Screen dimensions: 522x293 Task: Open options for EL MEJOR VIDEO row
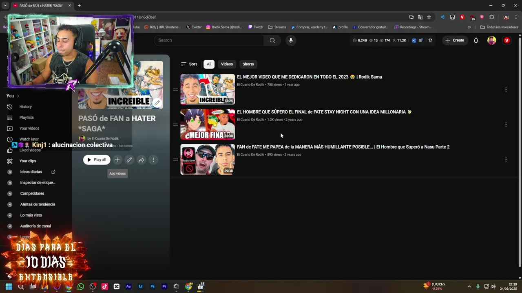(506, 90)
